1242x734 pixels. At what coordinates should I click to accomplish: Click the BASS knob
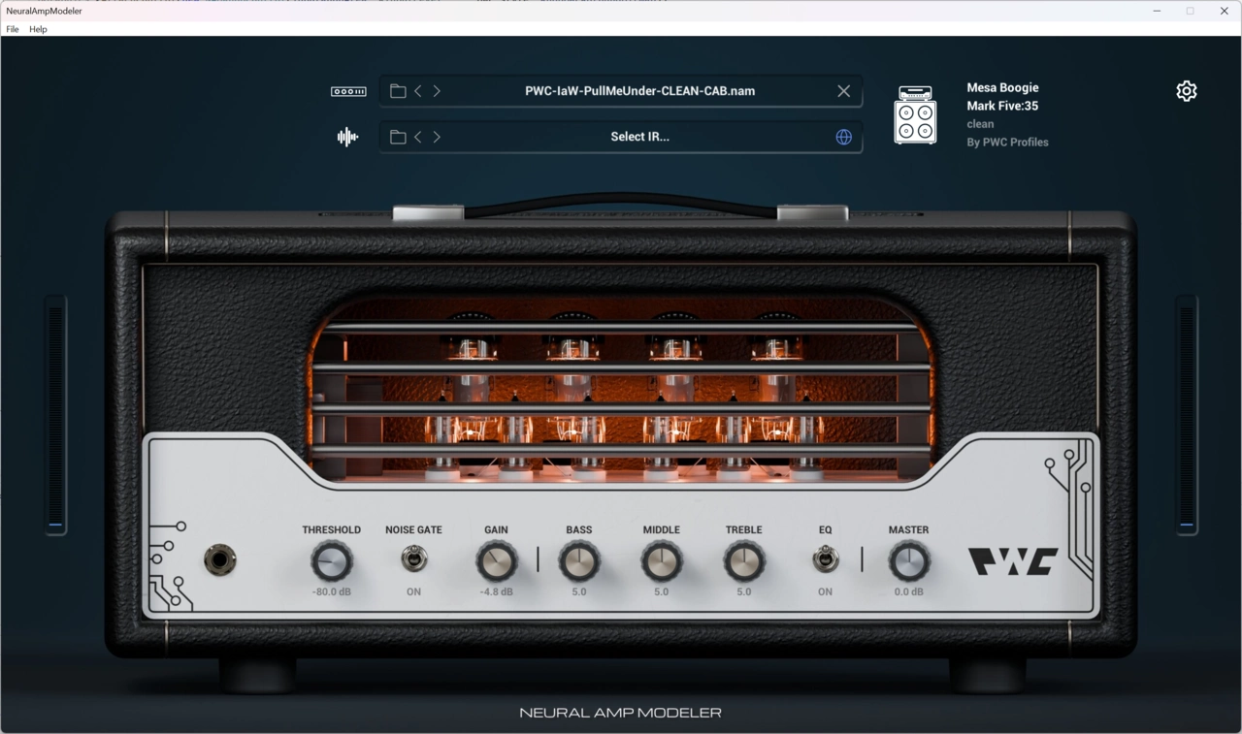click(x=579, y=561)
